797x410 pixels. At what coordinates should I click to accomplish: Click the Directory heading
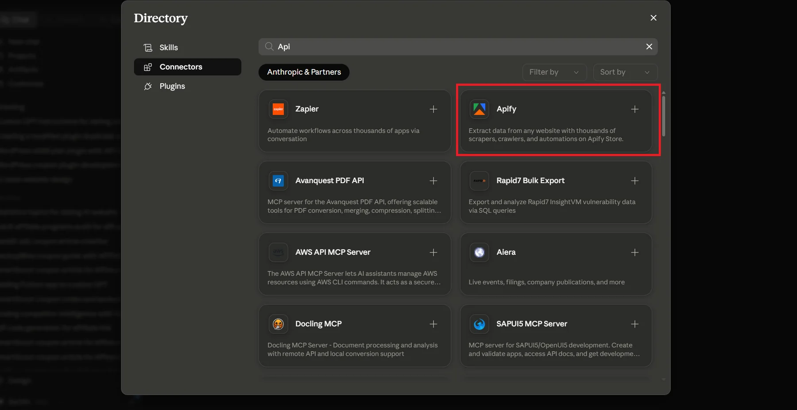161,18
